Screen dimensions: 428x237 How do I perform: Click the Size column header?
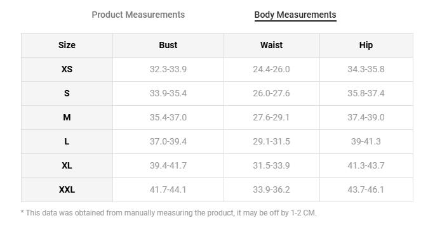[67, 45]
